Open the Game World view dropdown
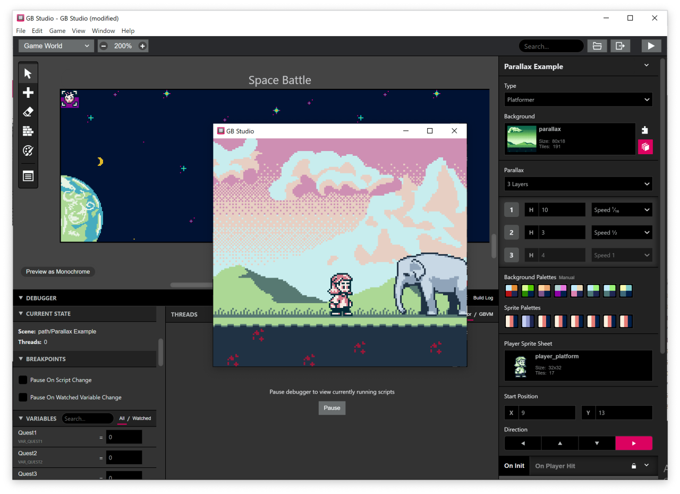This screenshot has width=680, height=494. 56,46
